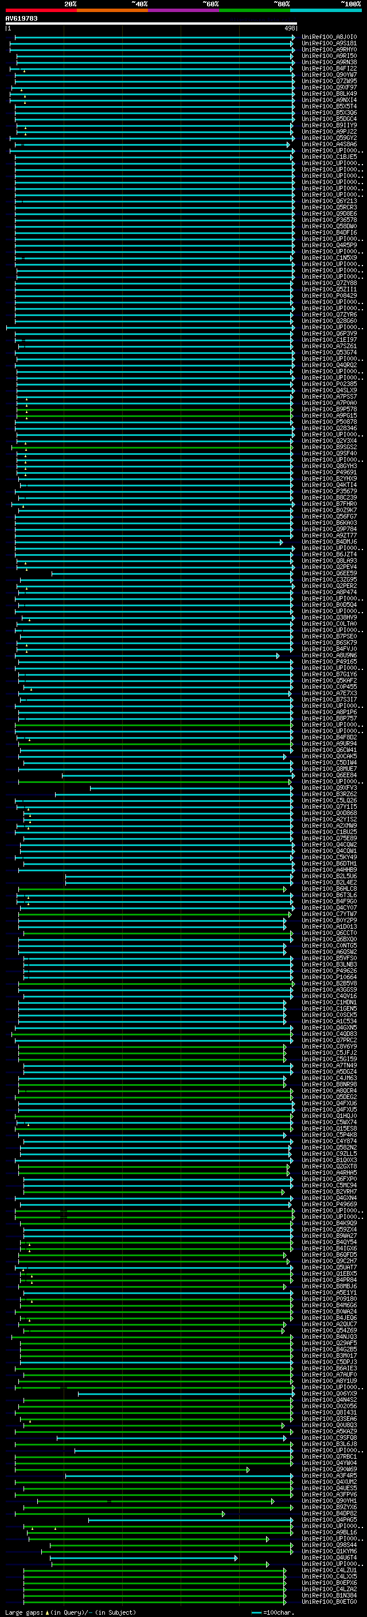Select the UniRef100_P36578 label
367x1617 pixels.
[x=329, y=220]
